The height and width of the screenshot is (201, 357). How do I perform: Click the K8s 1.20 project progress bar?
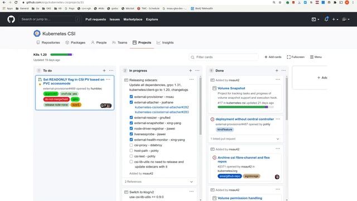61,55
